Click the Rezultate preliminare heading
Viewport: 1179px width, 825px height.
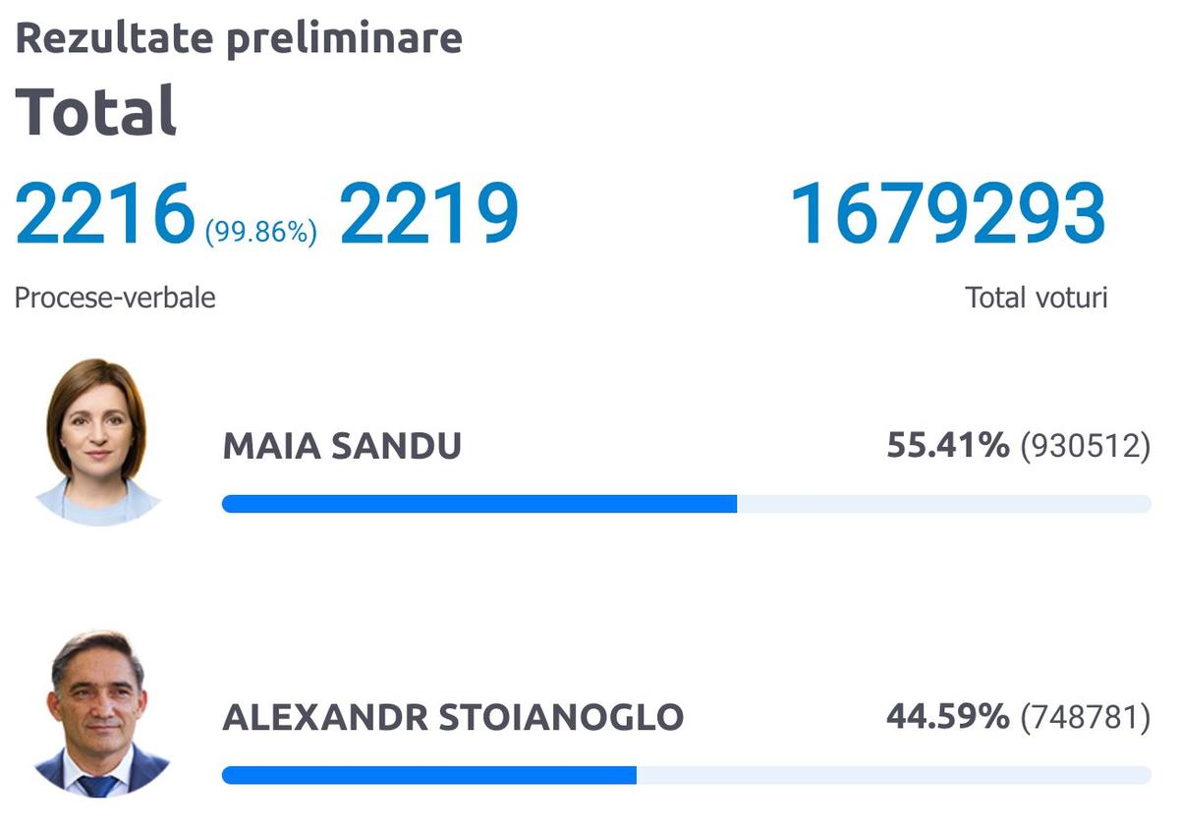(239, 38)
